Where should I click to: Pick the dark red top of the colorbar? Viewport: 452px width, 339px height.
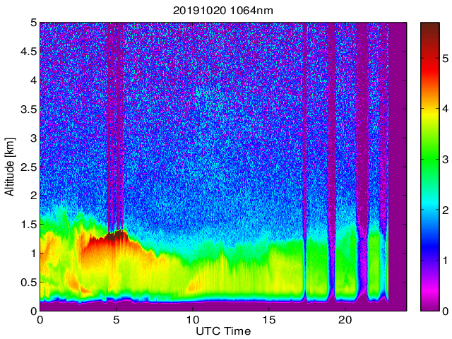tap(430, 28)
